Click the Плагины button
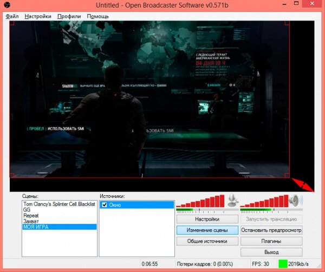325x272 pixels. [x=271, y=241]
